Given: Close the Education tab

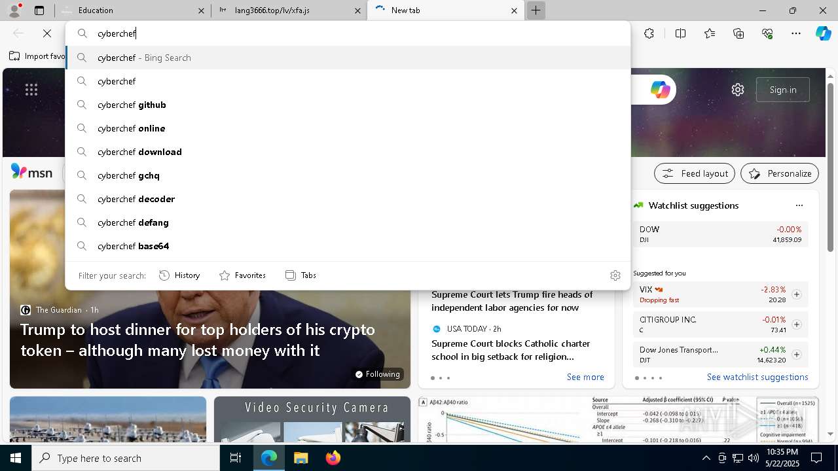Looking at the screenshot, I should tap(201, 10).
